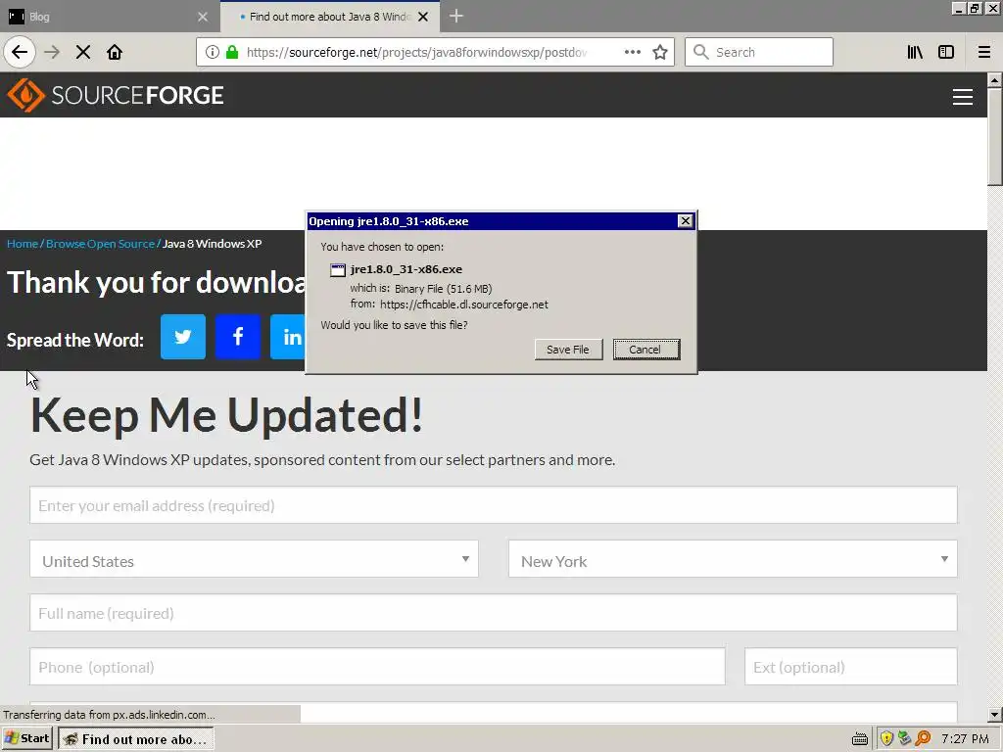
Task: Click the jre1.8.0_31-x86.exe file name text
Action: (x=406, y=269)
